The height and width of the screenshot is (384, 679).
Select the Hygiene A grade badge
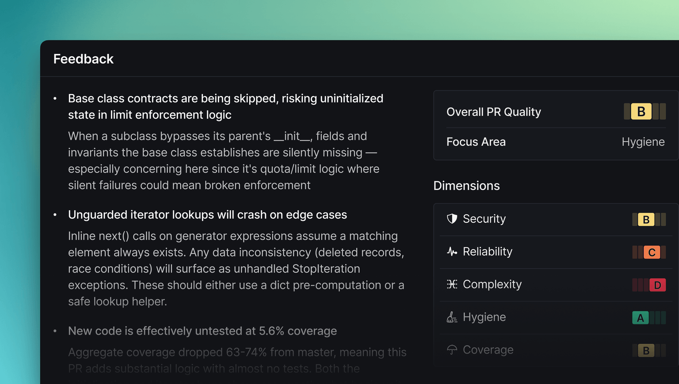pyautogui.click(x=640, y=318)
